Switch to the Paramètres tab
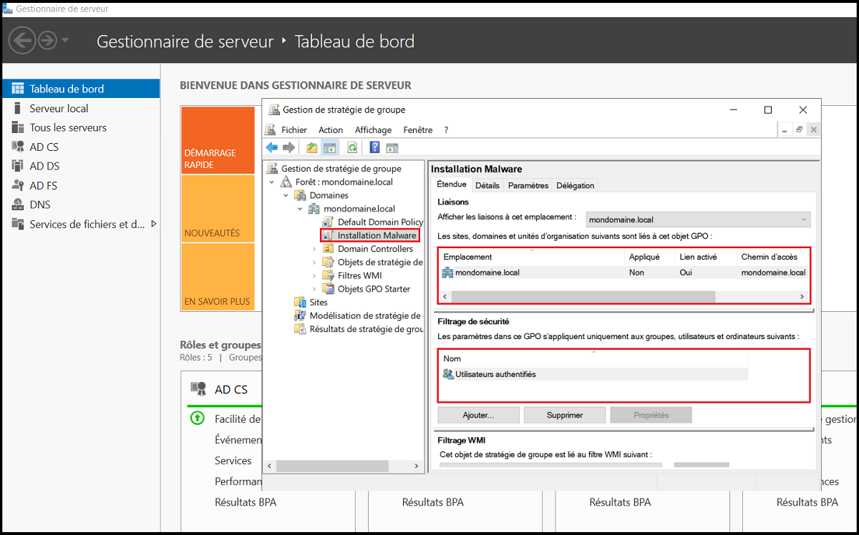 point(528,185)
